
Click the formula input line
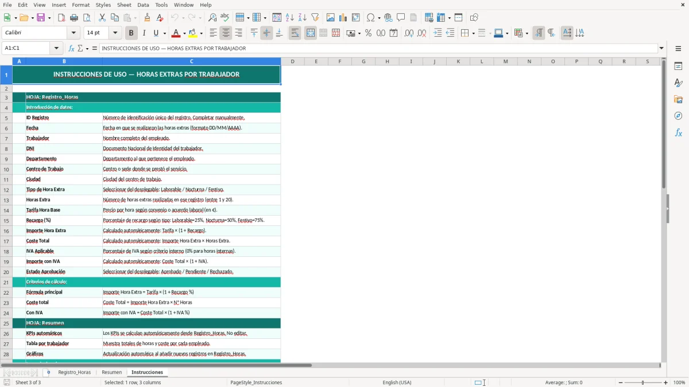[378, 48]
